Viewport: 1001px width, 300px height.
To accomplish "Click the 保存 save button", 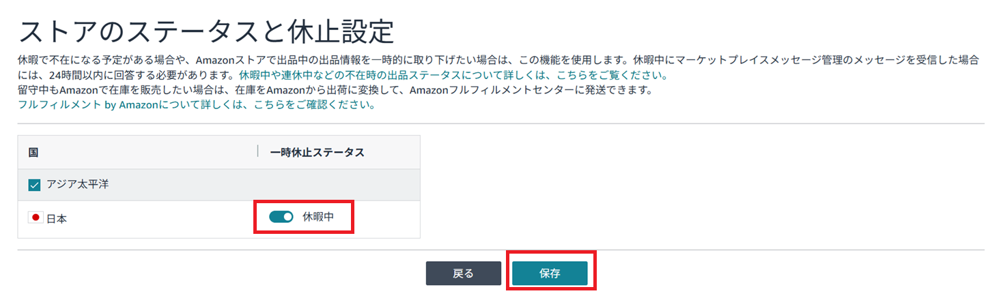I will click(550, 273).
